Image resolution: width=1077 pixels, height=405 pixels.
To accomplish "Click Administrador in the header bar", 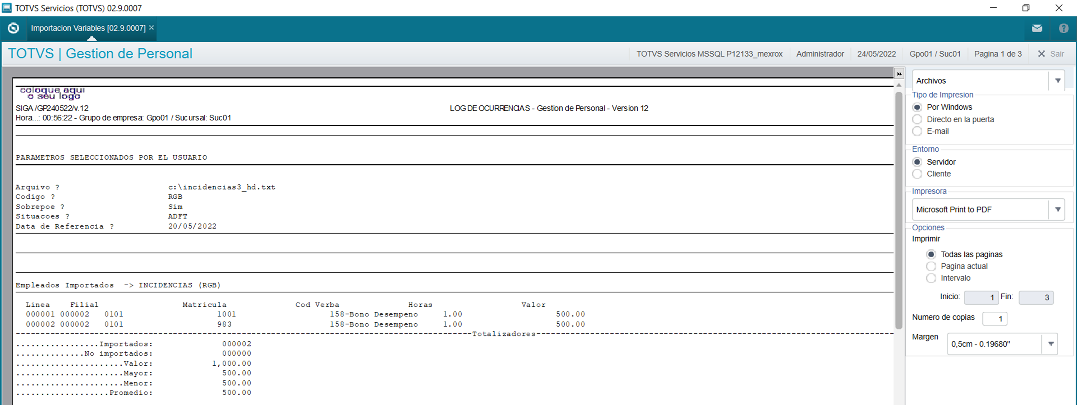I will click(x=820, y=54).
